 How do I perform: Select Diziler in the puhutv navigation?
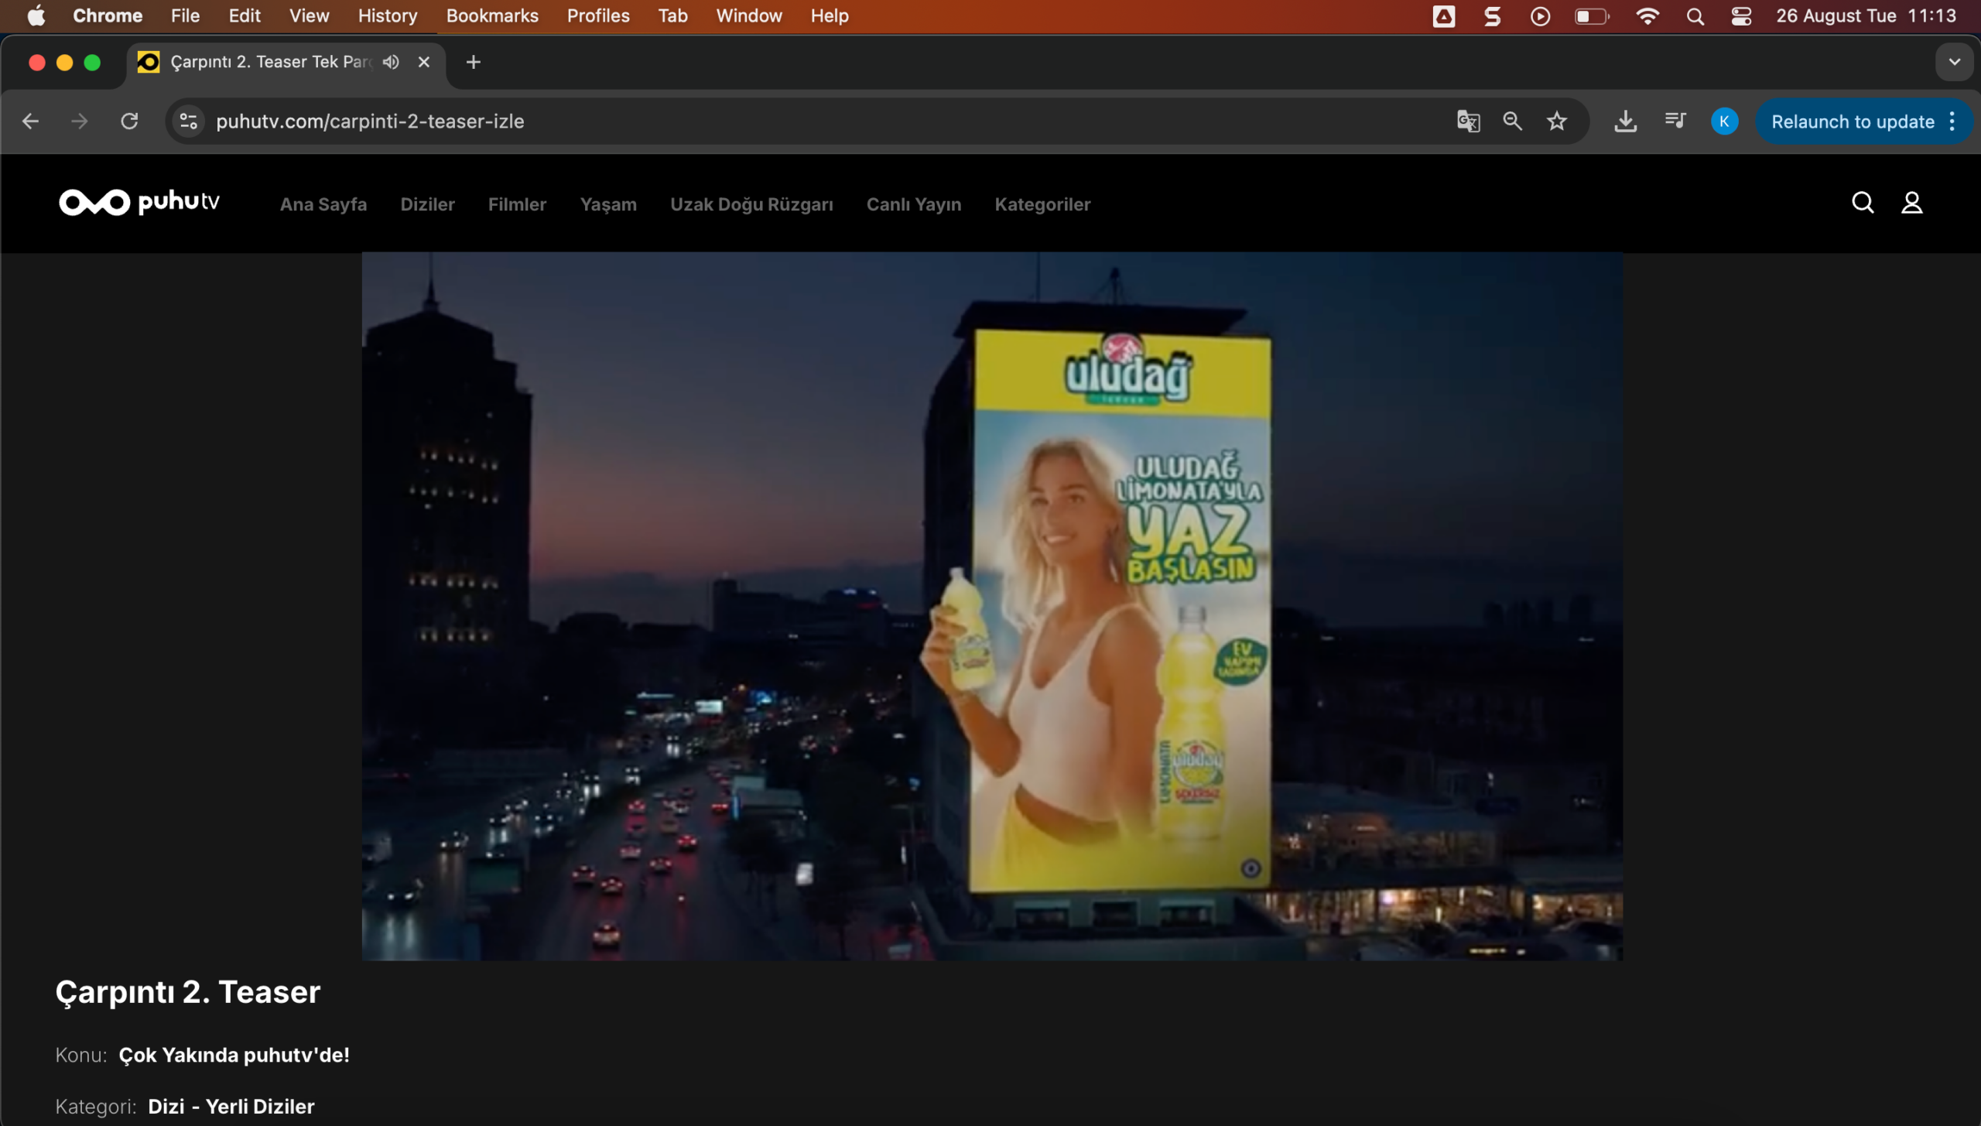coord(427,204)
